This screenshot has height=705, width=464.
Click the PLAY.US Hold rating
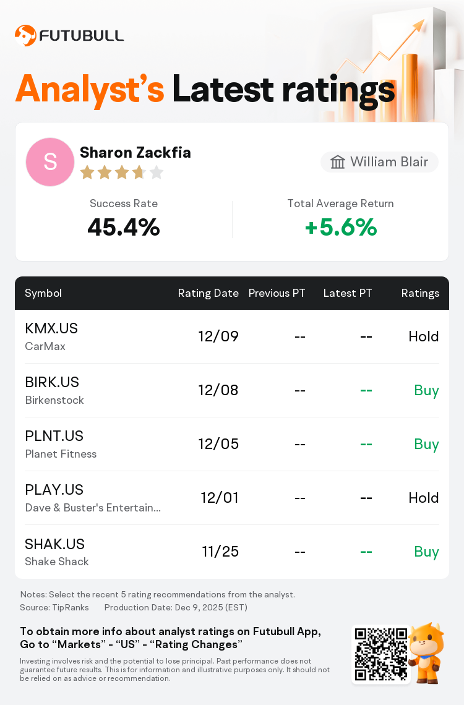pyautogui.click(x=423, y=498)
